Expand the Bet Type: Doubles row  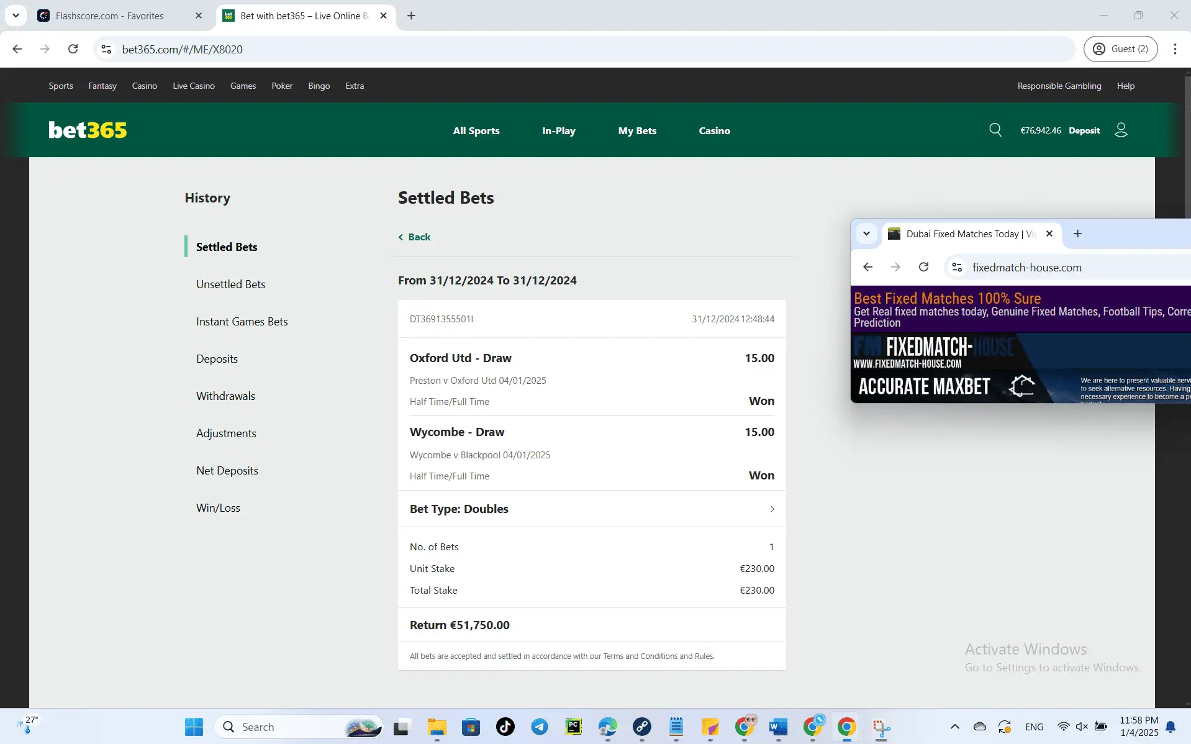coord(591,509)
